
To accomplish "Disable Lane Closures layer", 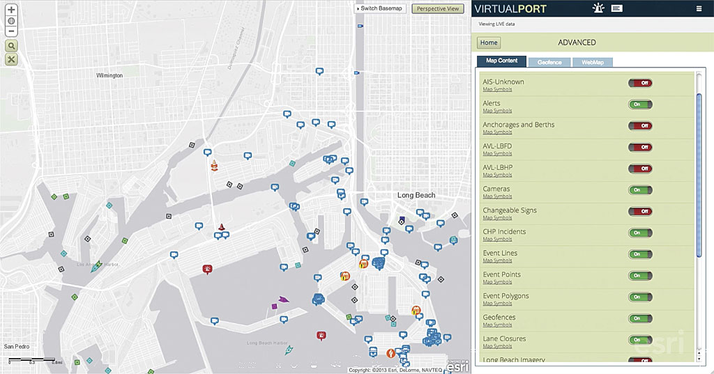I will 640,339.
